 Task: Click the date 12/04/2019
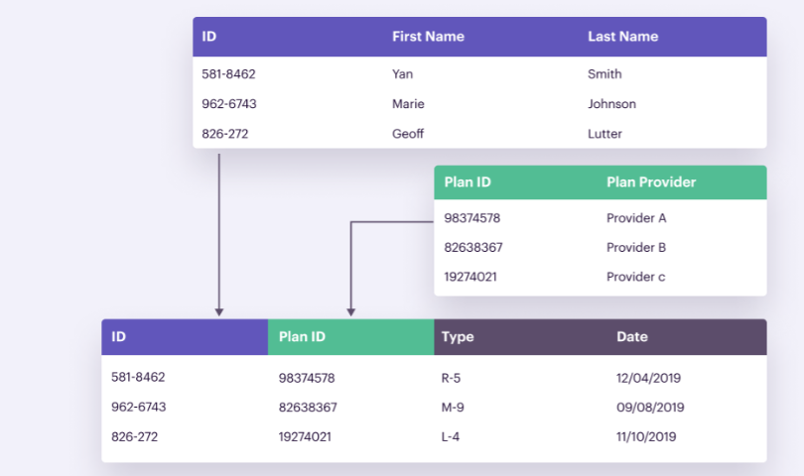coord(648,378)
